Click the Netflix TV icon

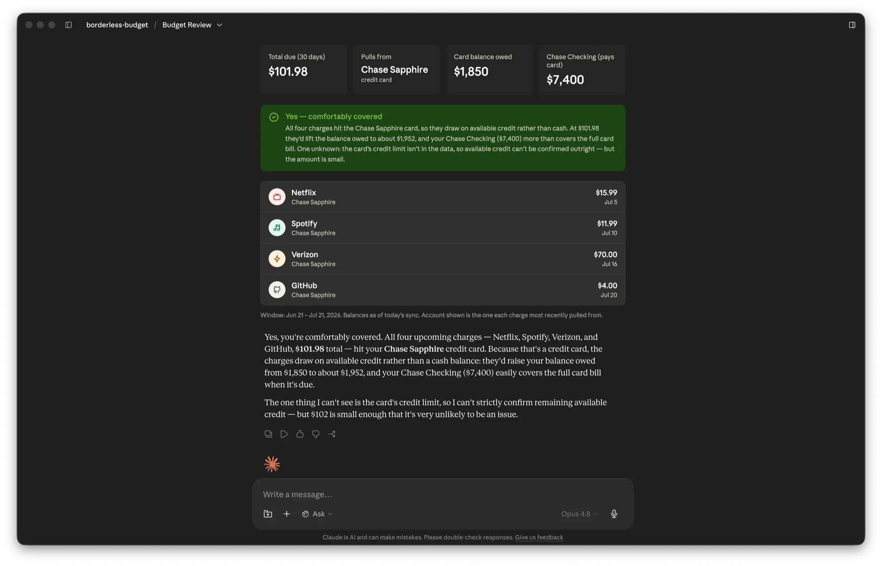click(x=277, y=197)
